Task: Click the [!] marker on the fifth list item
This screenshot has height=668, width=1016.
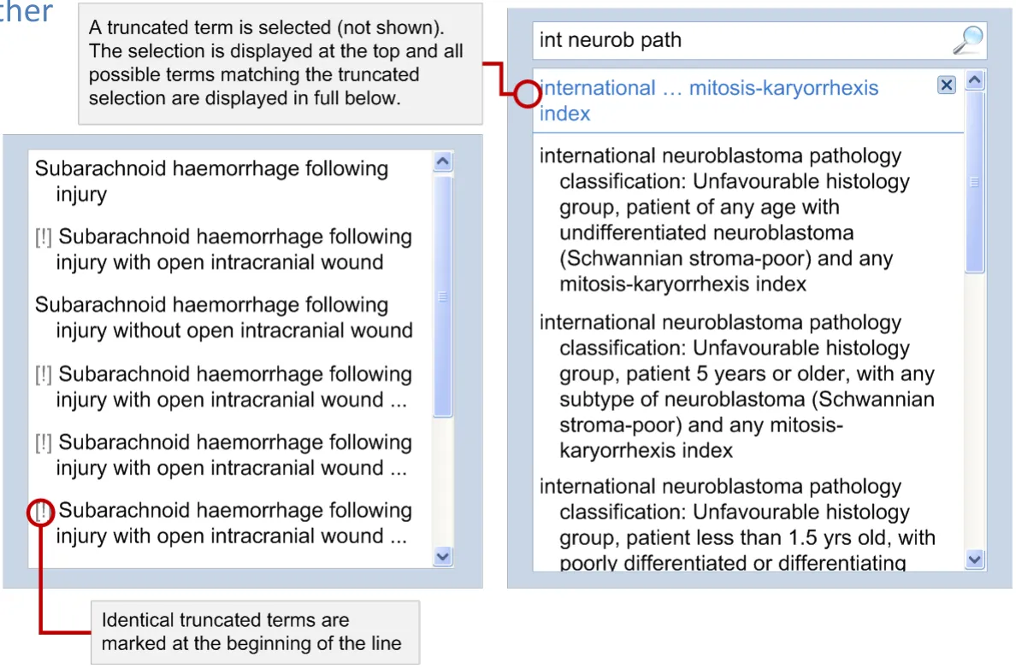Action: click(x=44, y=442)
